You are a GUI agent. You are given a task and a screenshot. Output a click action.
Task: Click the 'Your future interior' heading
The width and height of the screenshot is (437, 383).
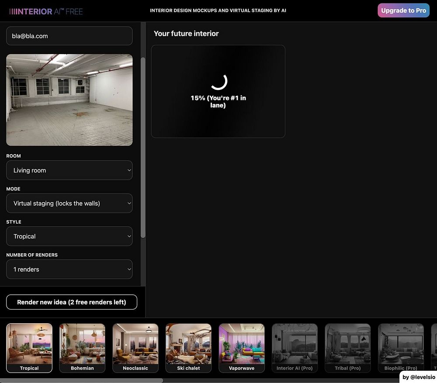click(x=186, y=34)
